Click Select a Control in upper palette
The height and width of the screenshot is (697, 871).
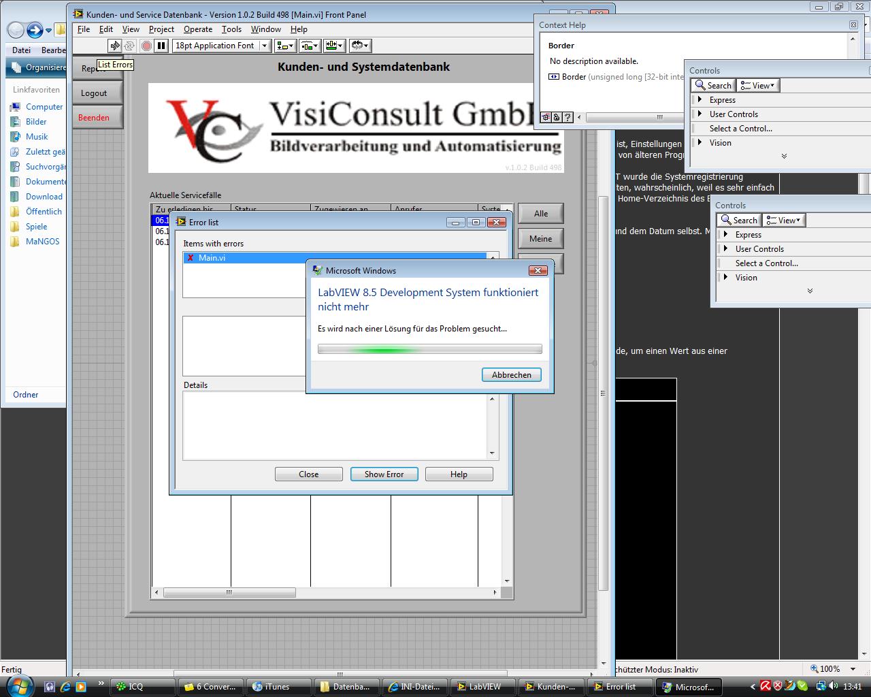[x=741, y=129]
